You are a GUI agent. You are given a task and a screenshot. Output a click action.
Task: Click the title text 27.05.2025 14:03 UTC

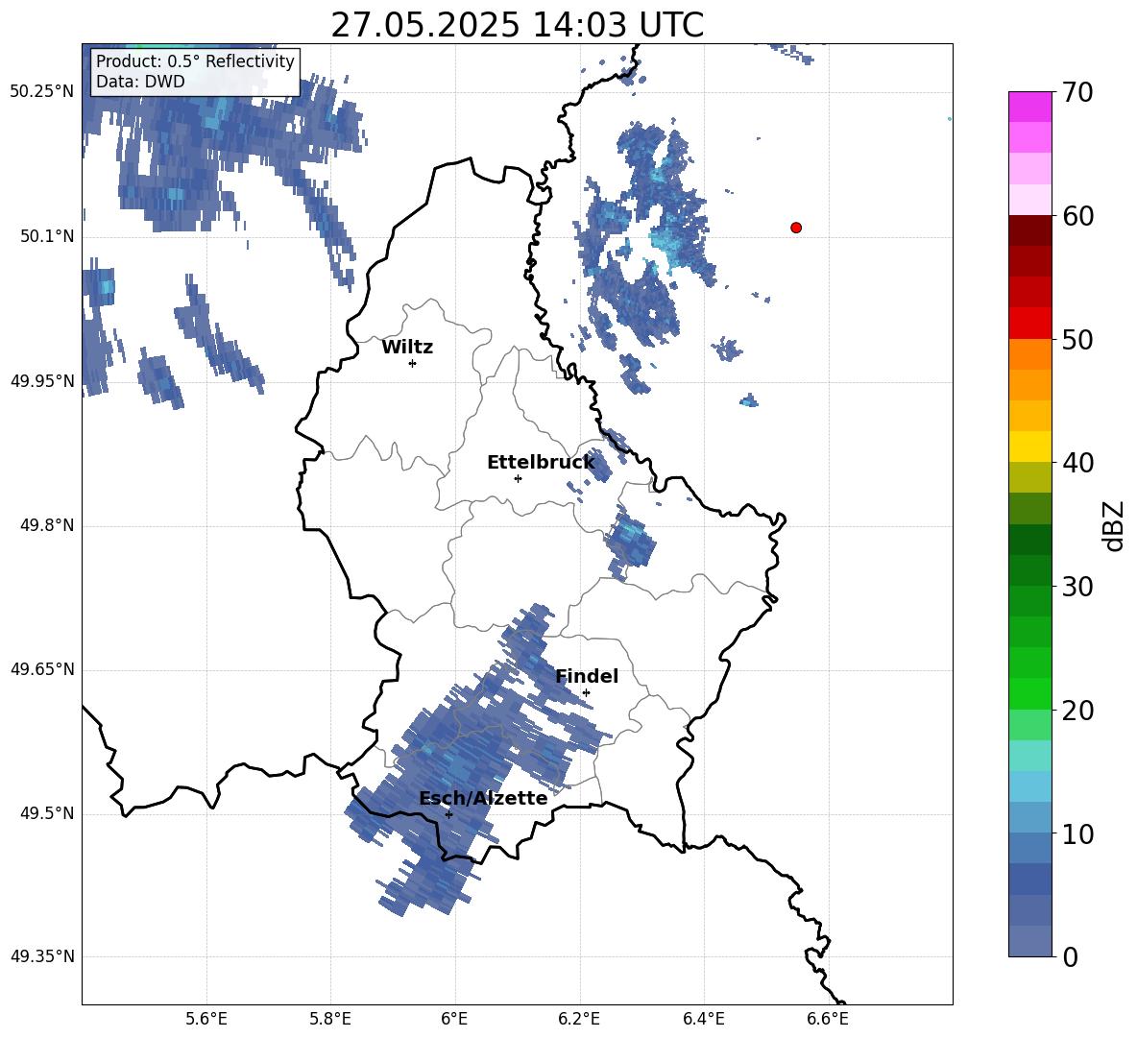pyautogui.click(x=517, y=25)
